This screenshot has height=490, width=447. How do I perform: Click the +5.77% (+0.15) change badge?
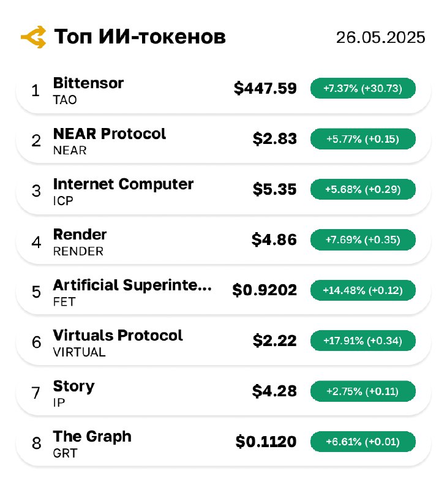(362, 139)
